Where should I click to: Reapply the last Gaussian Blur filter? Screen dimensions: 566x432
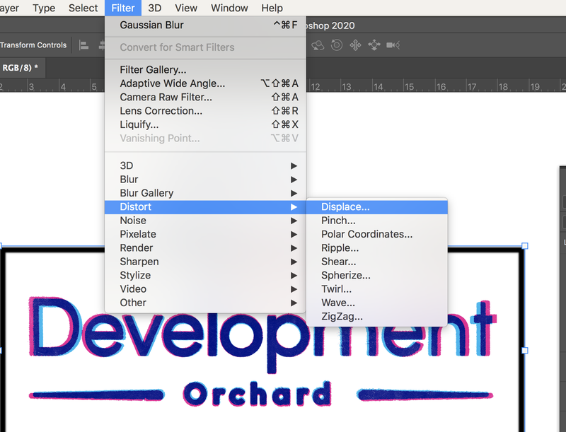(x=205, y=25)
